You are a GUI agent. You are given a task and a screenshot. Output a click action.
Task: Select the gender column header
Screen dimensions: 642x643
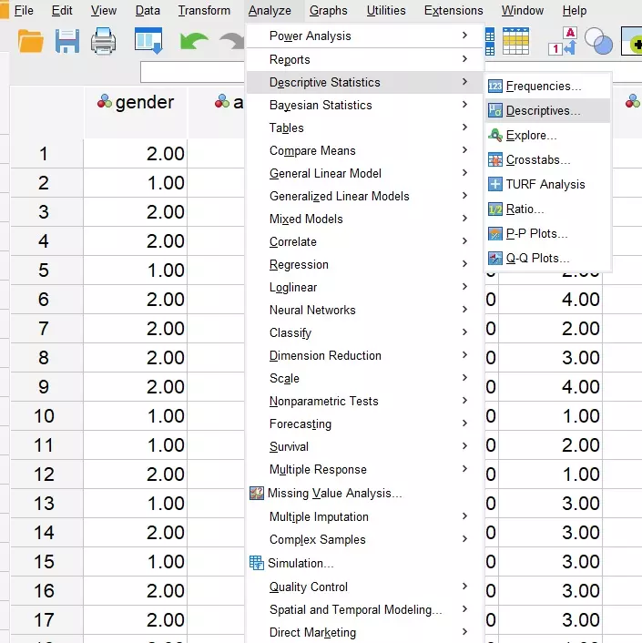coord(136,112)
